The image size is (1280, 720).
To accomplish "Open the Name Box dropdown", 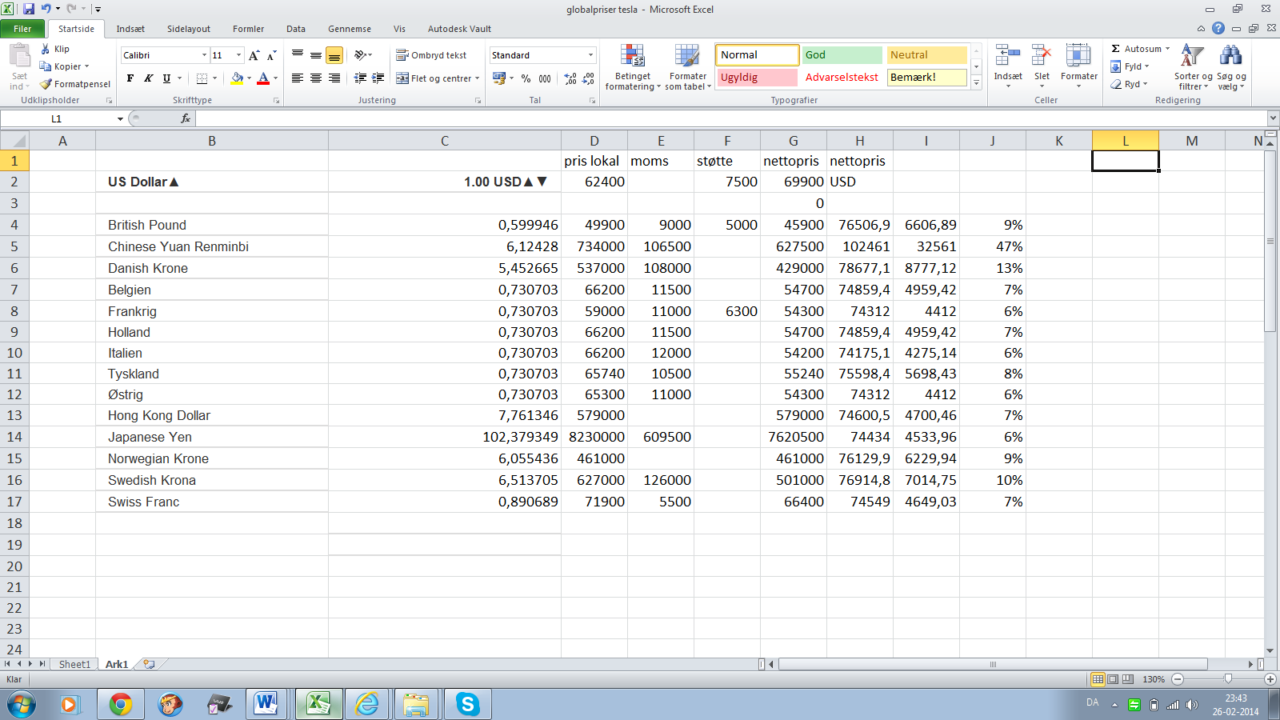I will coord(120,118).
